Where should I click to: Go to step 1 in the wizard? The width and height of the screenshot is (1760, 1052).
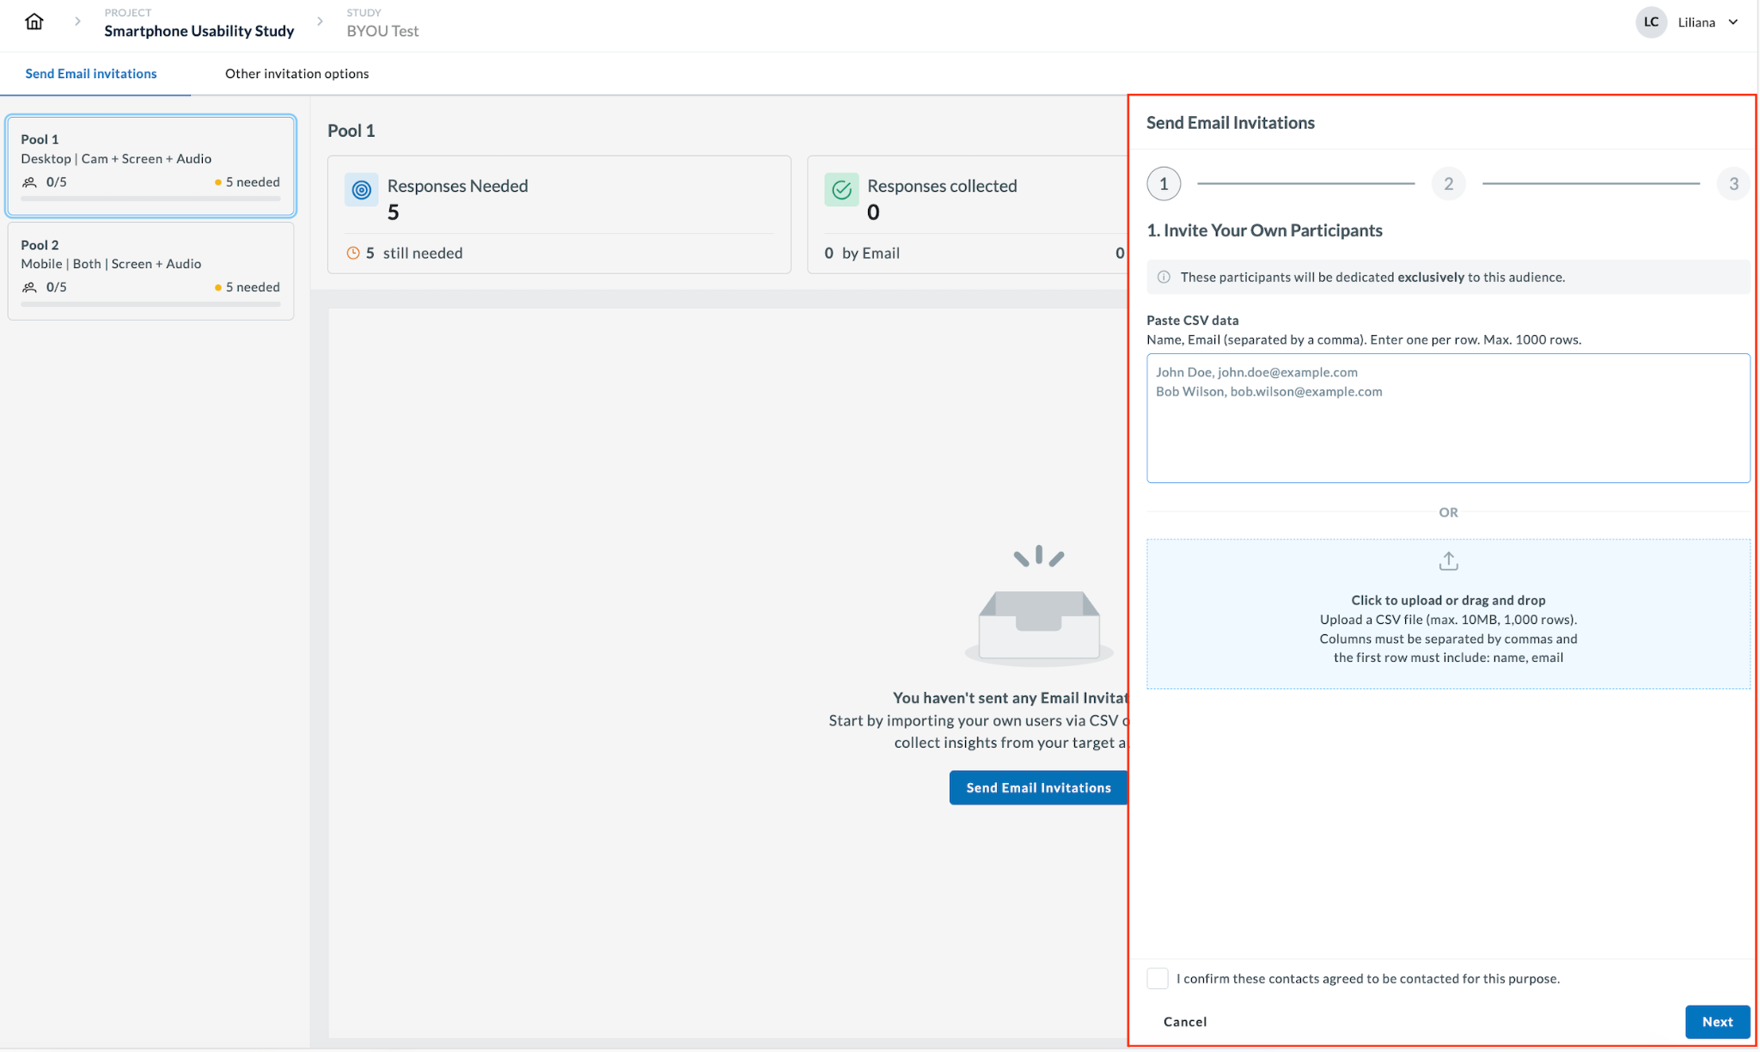1164,184
